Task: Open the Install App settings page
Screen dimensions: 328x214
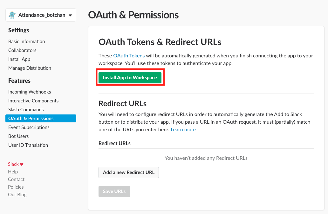Action: click(19, 59)
